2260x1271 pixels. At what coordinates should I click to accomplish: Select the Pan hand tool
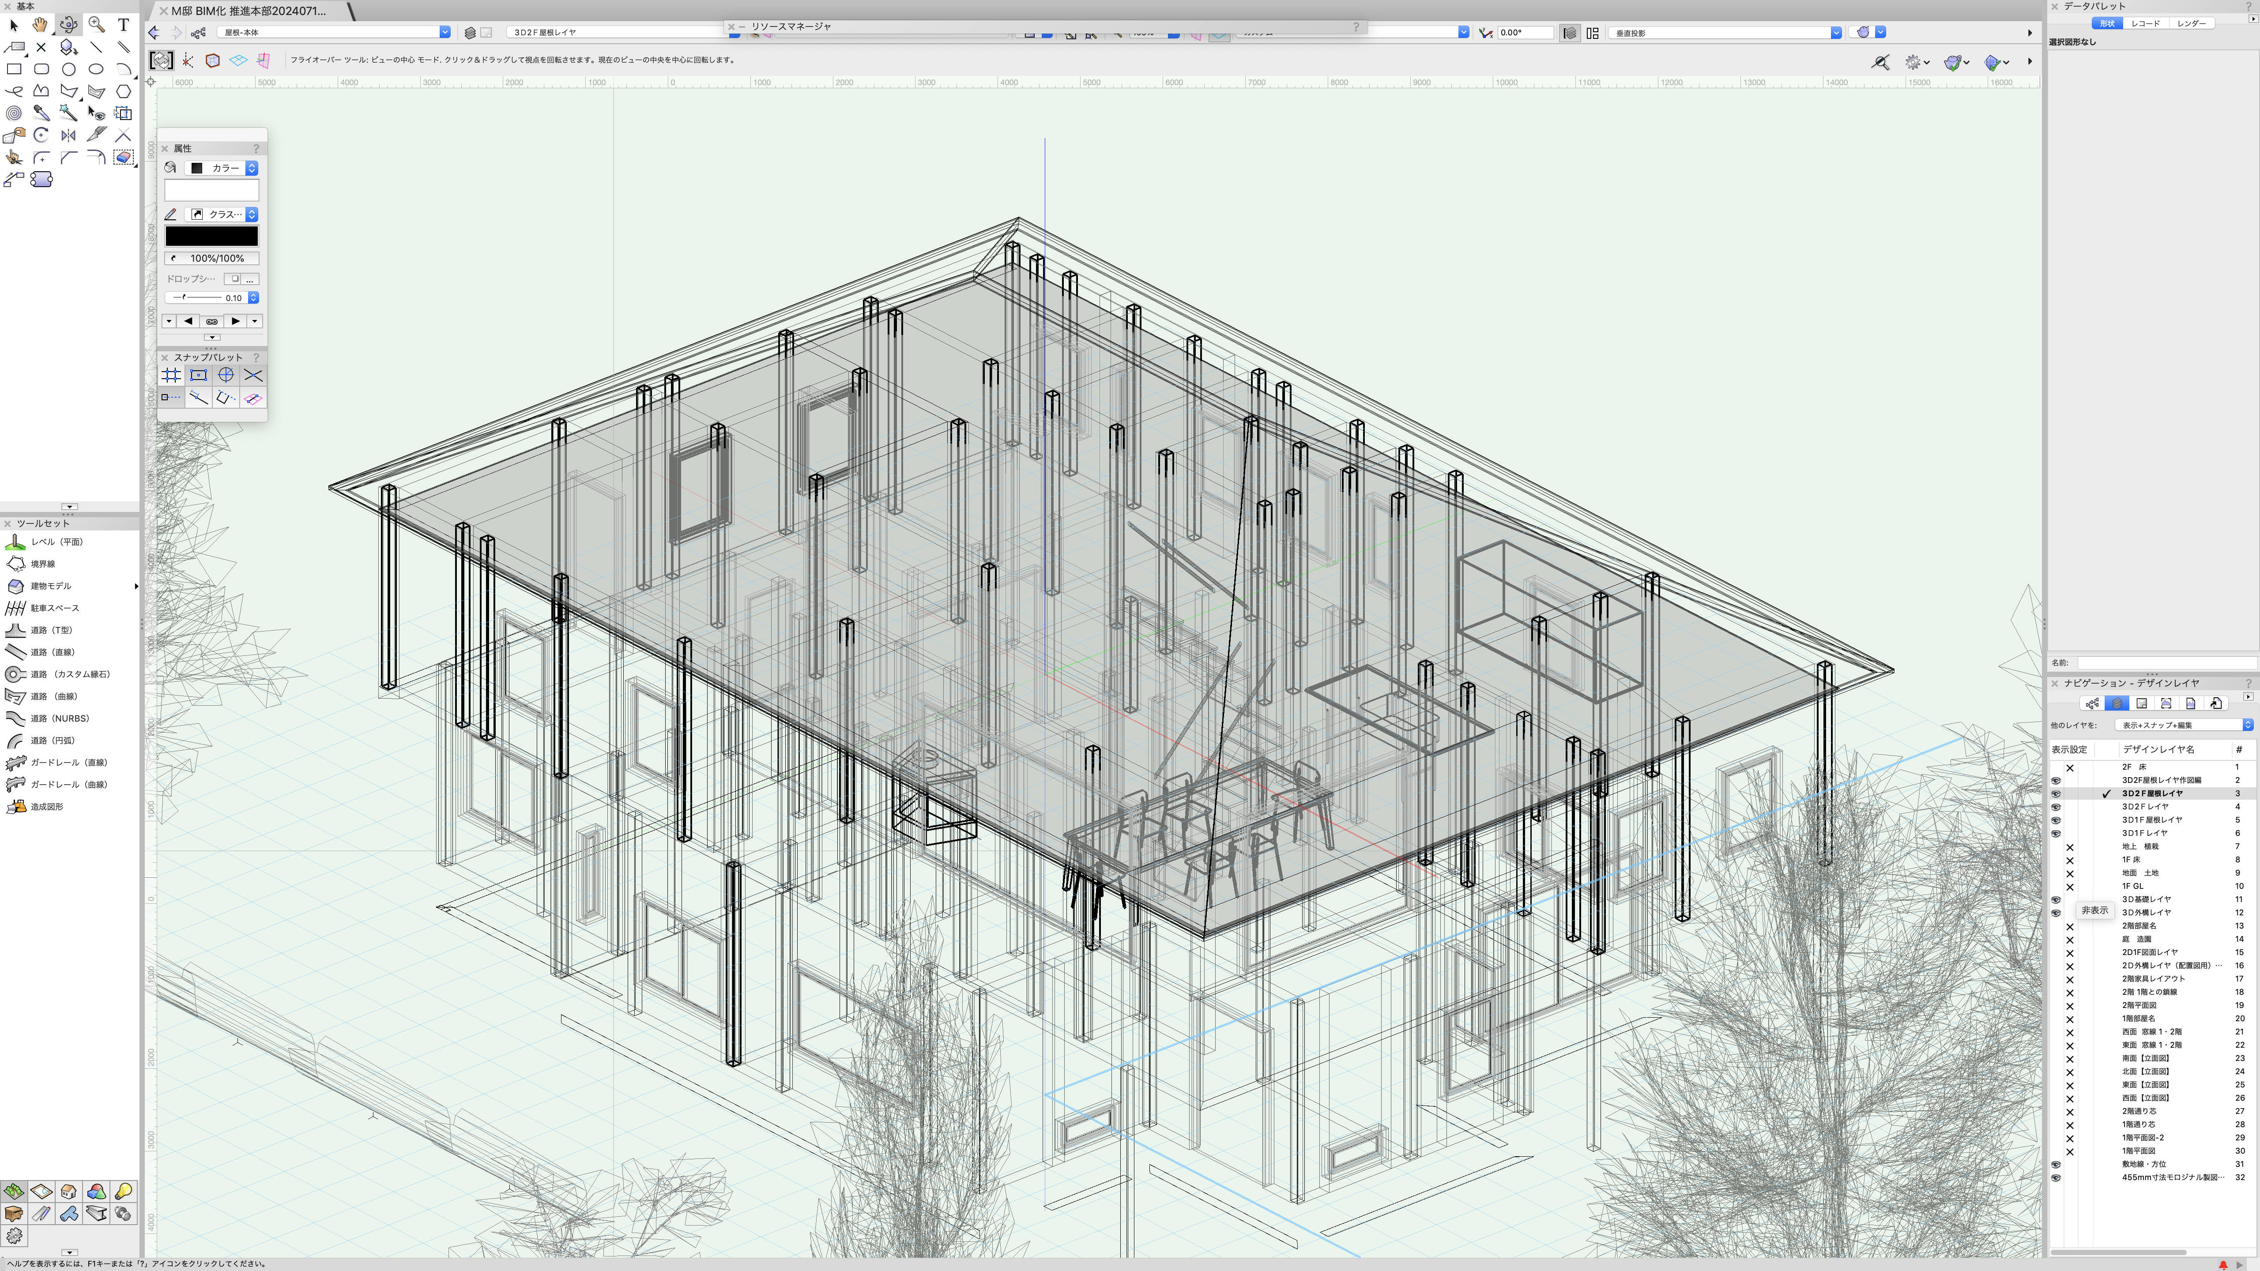pyautogui.click(x=40, y=25)
